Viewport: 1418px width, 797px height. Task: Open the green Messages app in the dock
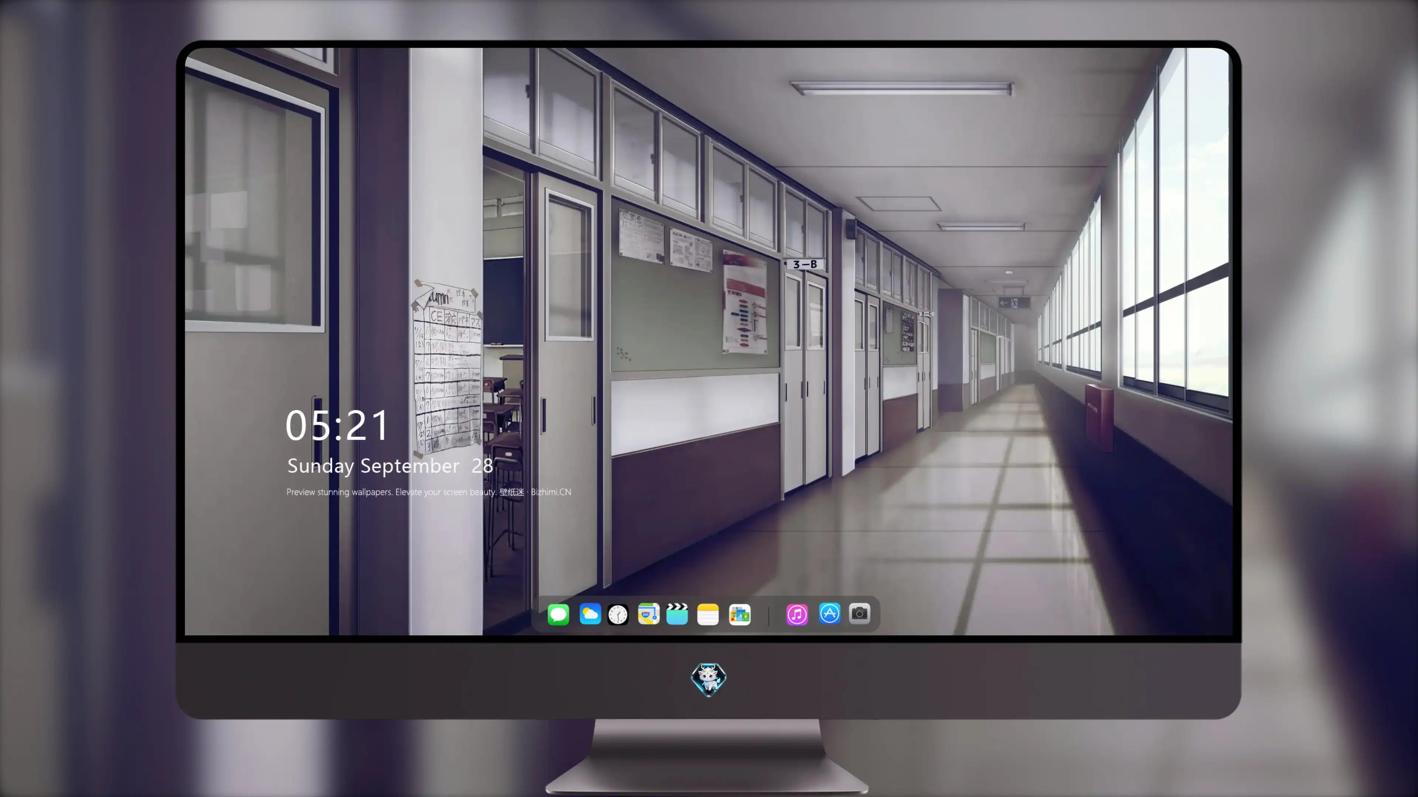(558, 614)
